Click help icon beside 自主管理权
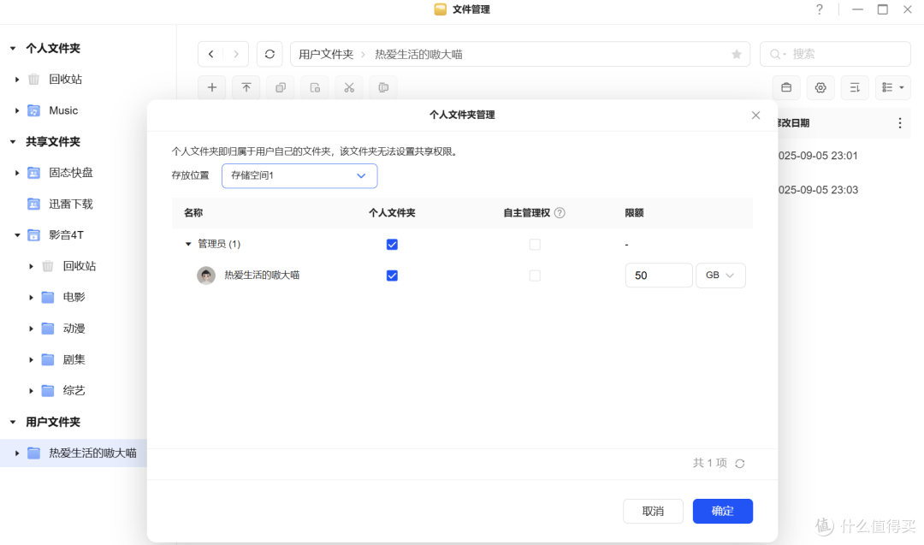This screenshot has height=545, width=924. [x=560, y=213]
